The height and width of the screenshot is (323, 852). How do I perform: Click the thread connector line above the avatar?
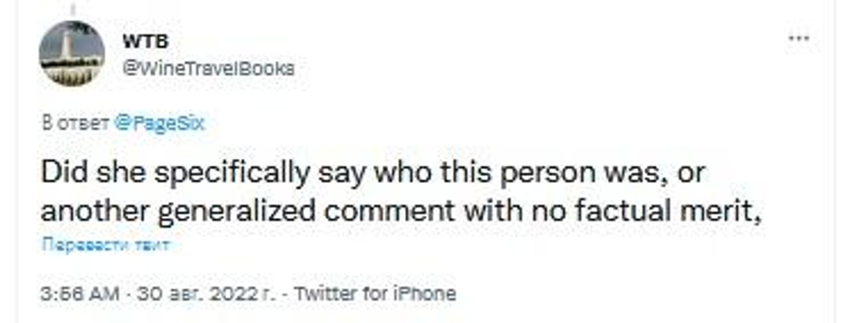pyautogui.click(x=73, y=10)
